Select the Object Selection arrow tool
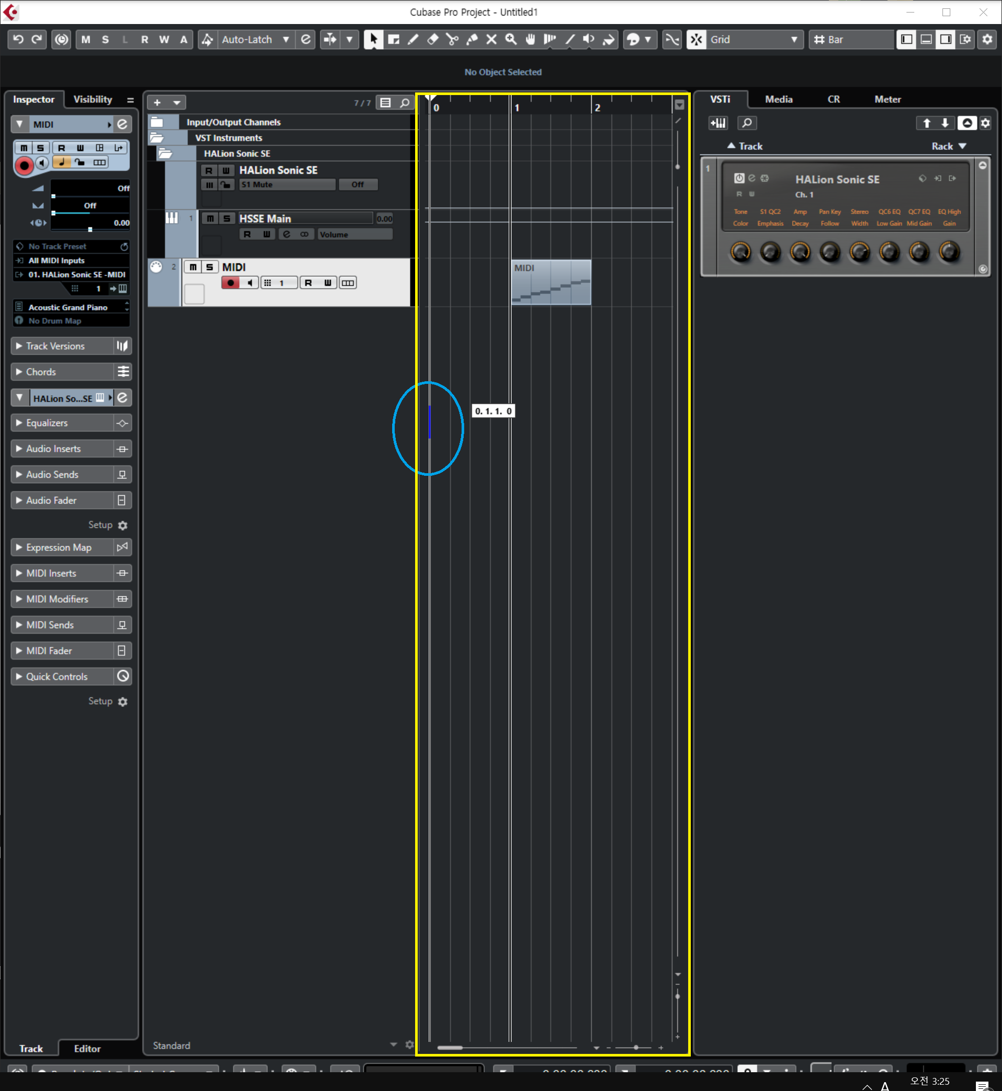Viewport: 1002px width, 1091px height. (373, 40)
